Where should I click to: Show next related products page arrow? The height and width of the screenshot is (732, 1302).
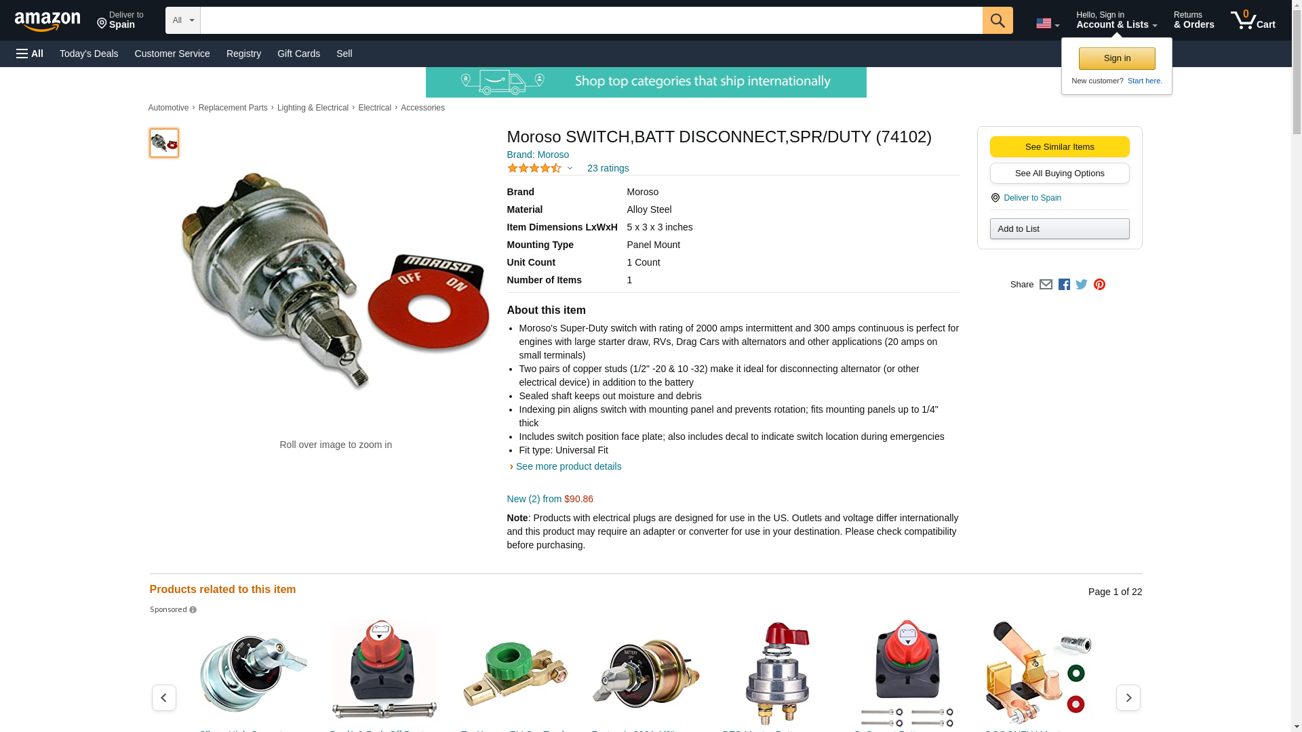(1128, 697)
